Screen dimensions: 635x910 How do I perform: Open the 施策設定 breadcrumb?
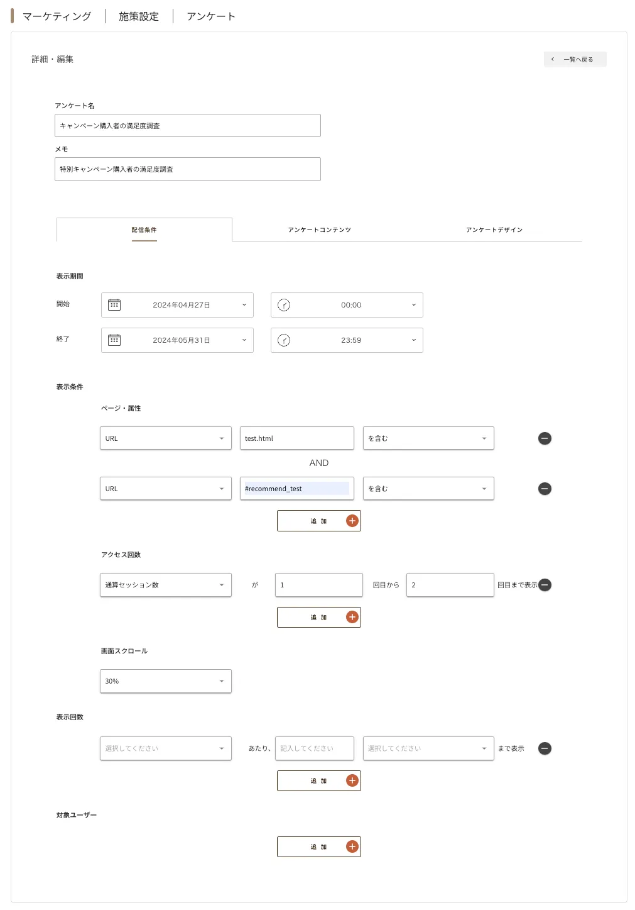[x=139, y=16]
